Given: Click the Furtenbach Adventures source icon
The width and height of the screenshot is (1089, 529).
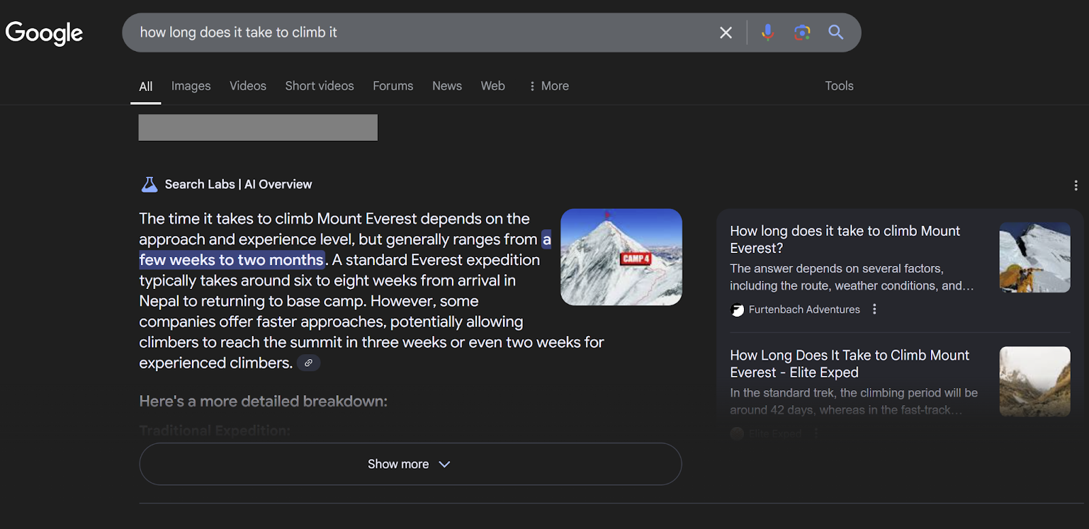Looking at the screenshot, I should pos(737,310).
